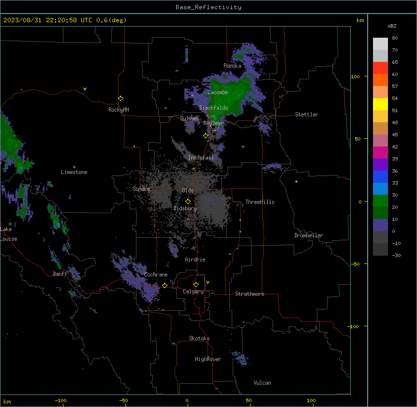Click the Vulcan city label

point(262,383)
